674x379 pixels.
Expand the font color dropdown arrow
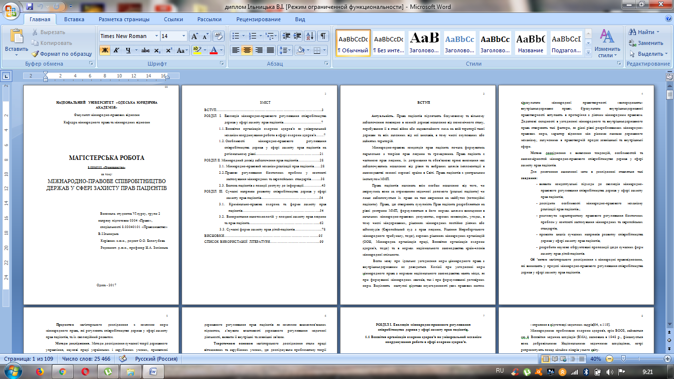[x=222, y=50]
